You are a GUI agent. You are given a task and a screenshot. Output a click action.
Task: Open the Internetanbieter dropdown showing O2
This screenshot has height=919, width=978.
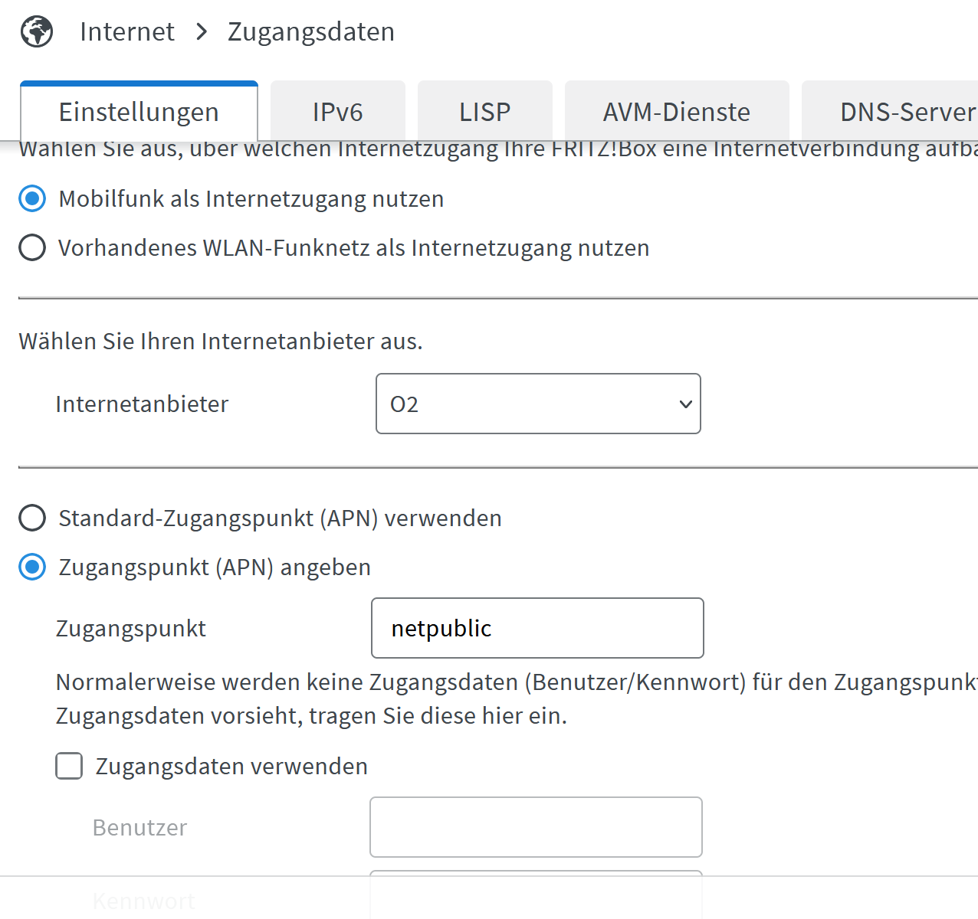[529, 404]
